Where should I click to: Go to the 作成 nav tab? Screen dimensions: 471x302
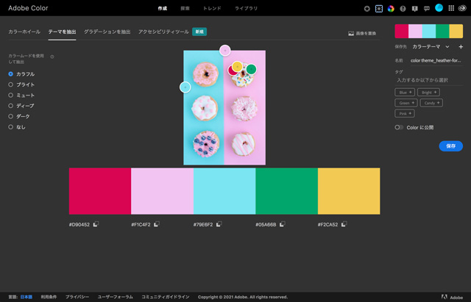[163, 8]
